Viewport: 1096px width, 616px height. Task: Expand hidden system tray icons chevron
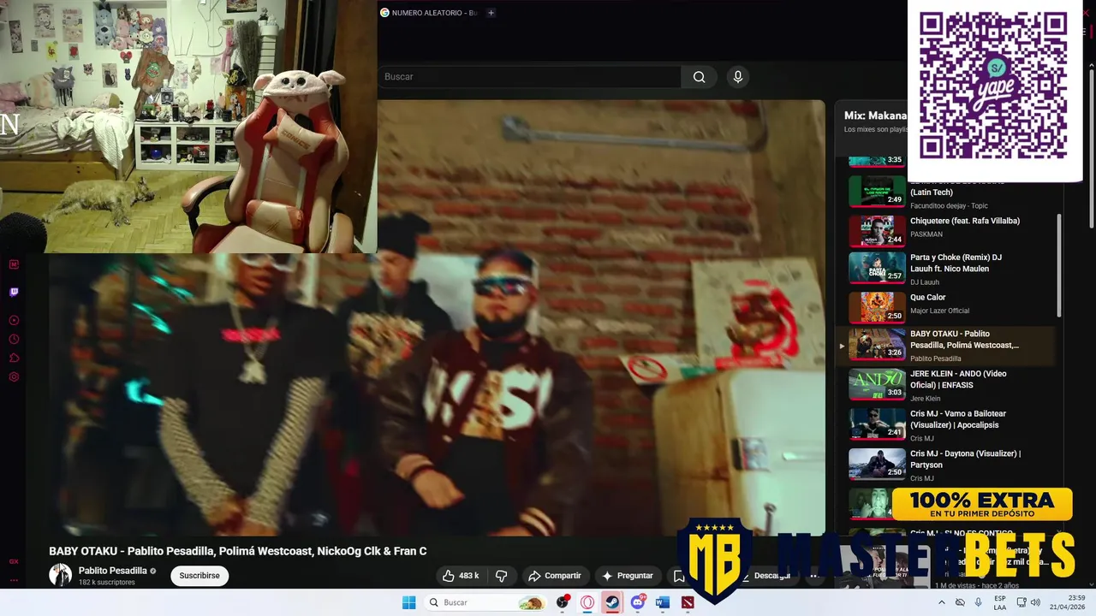[942, 602]
